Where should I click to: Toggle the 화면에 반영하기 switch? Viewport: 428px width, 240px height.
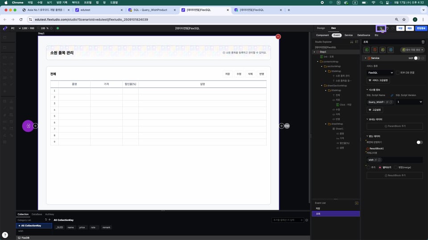pyautogui.click(x=420, y=142)
